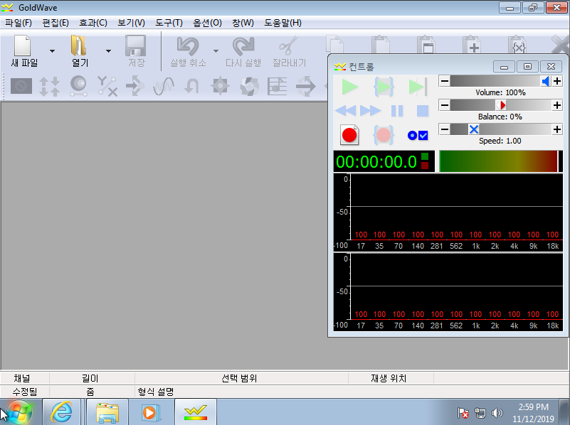570x425 pixels.
Task: Click the pinwheel aperture effect icon
Action: pyautogui.click(x=249, y=87)
